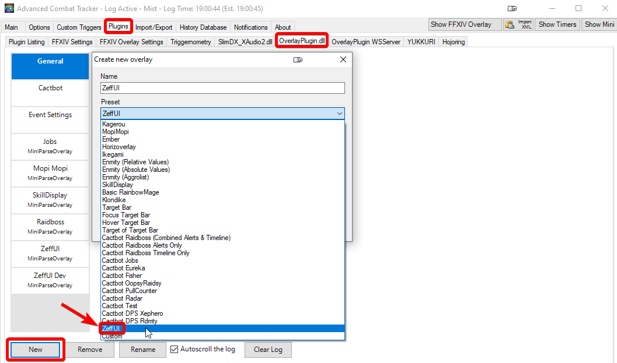Select ZeffUI Dev overlay entry
This screenshot has width=617, height=363.
50,280
